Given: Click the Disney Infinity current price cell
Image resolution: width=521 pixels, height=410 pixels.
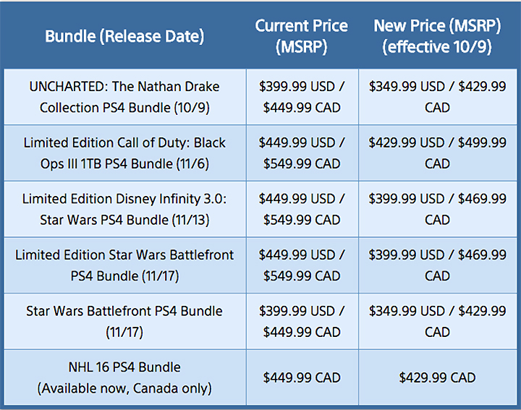Looking at the screenshot, I should click(302, 209).
